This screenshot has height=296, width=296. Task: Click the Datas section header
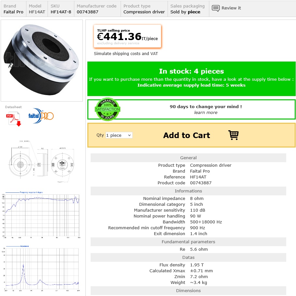[188, 258]
